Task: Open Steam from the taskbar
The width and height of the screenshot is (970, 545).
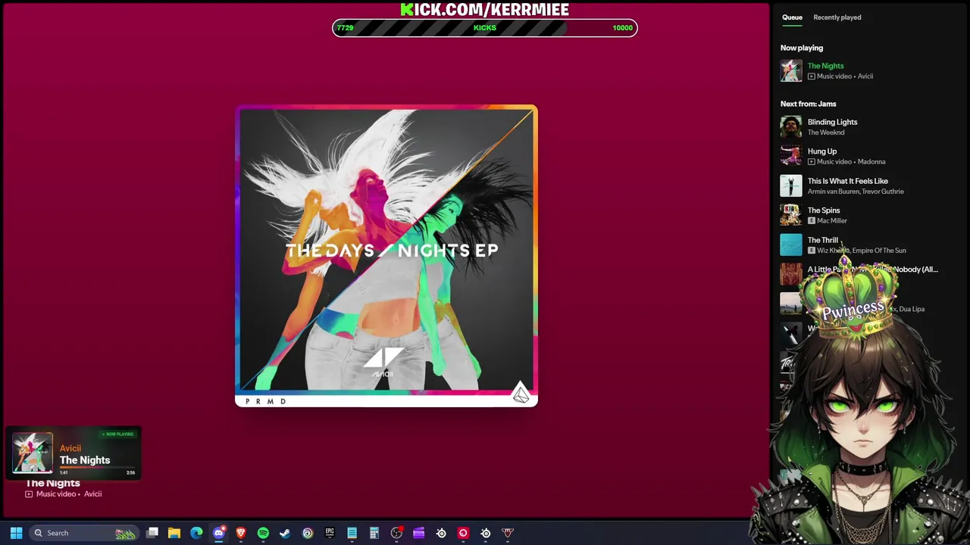Action: tap(285, 533)
